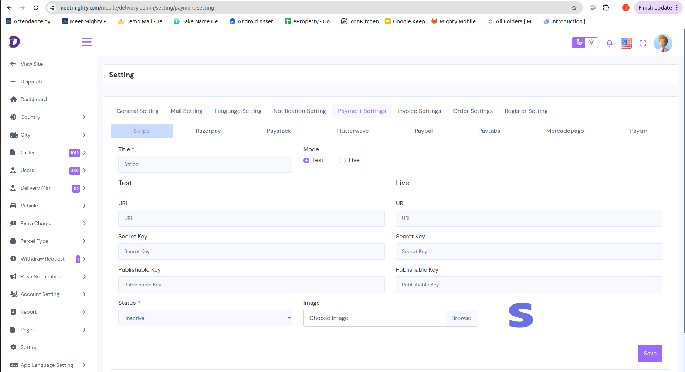This screenshot has height=372, width=685.
Task: Expand the Country submenu chevron
Action: coord(84,117)
